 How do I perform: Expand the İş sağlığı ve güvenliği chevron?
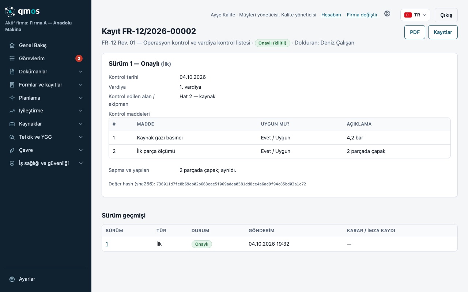click(81, 164)
